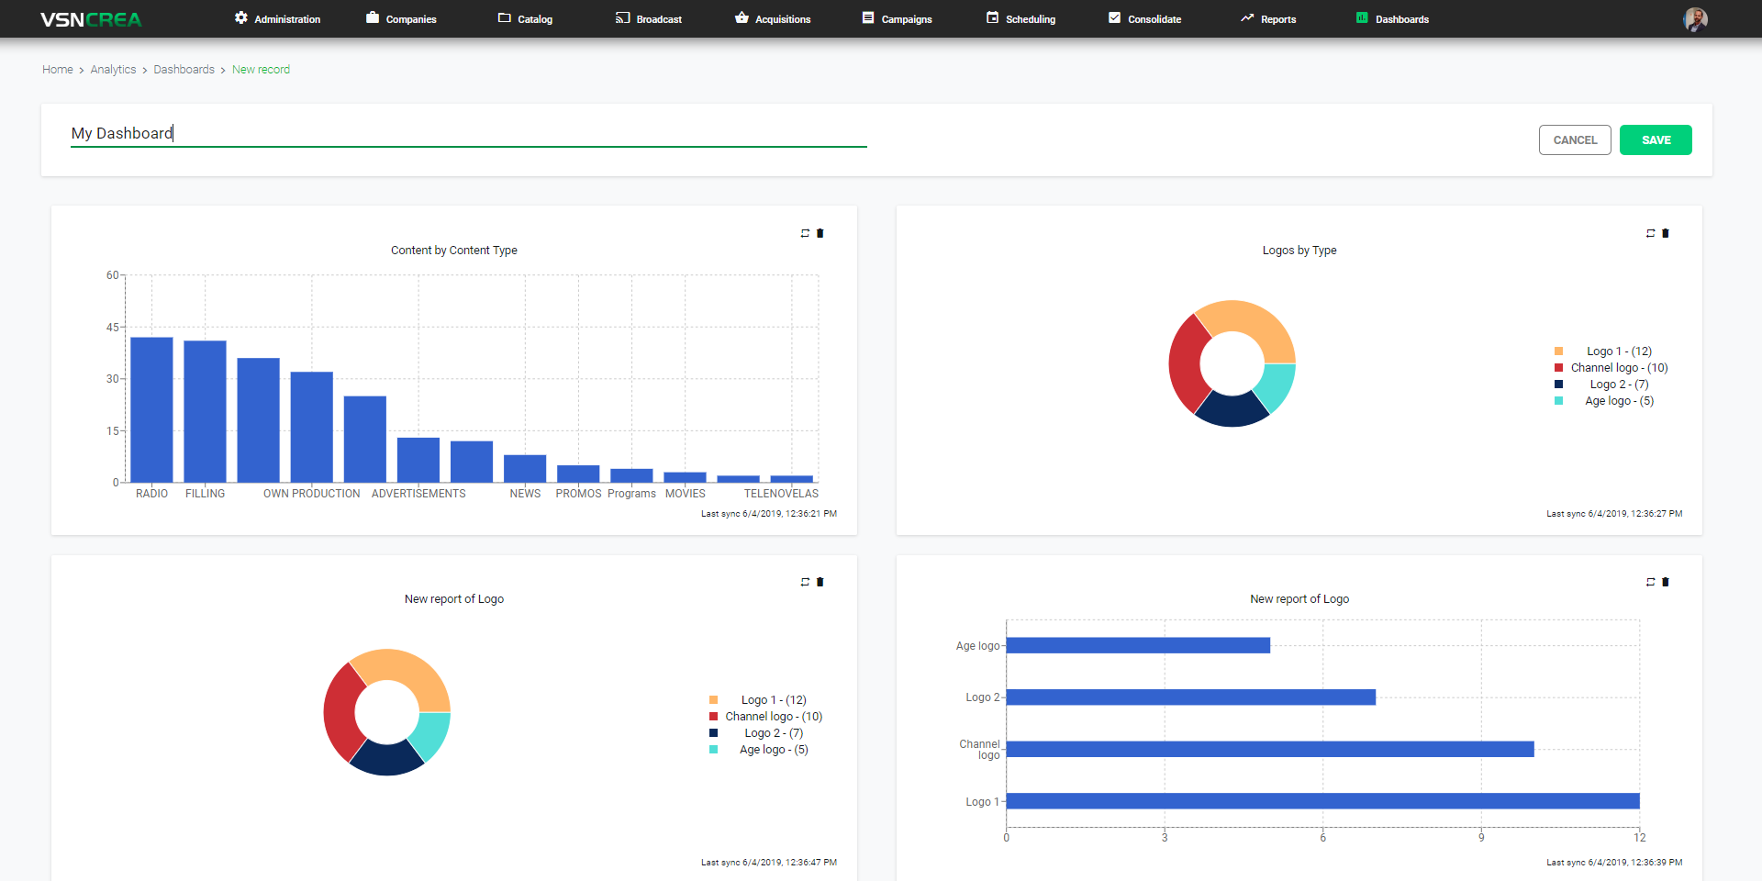Image resolution: width=1762 pixels, height=881 pixels.
Task: Refresh the horizontal bar New report of Logo widget
Action: tap(1650, 582)
